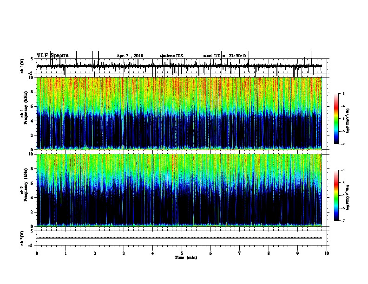Image resolution: width=368 pixels, height=284 pixels.
Task: Click the "station=ITK" header label
Action: coord(171,56)
